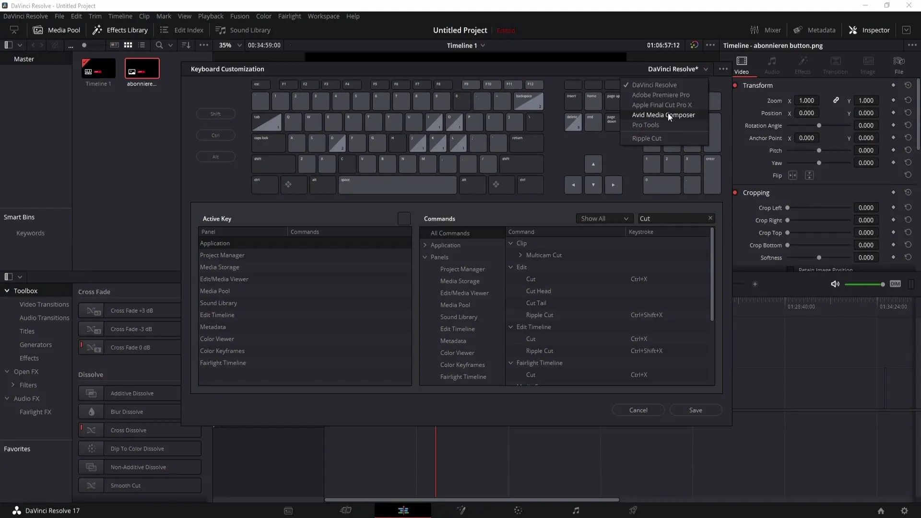Image resolution: width=921 pixels, height=518 pixels.
Task: Collapse Panels in commands tree
Action: (425, 257)
